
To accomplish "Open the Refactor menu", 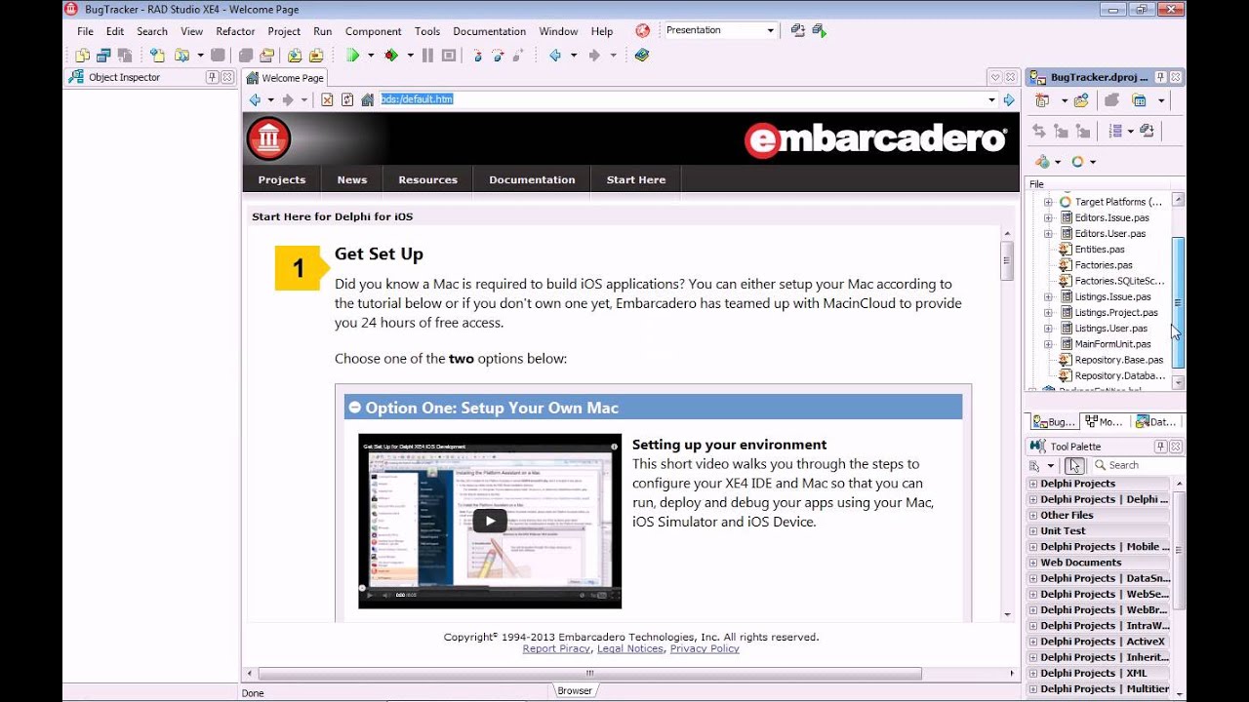I will [235, 31].
